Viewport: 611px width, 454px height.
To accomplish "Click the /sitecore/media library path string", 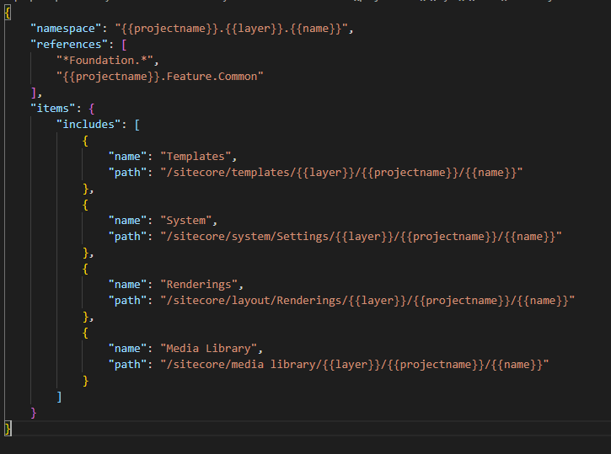I will coord(355,365).
